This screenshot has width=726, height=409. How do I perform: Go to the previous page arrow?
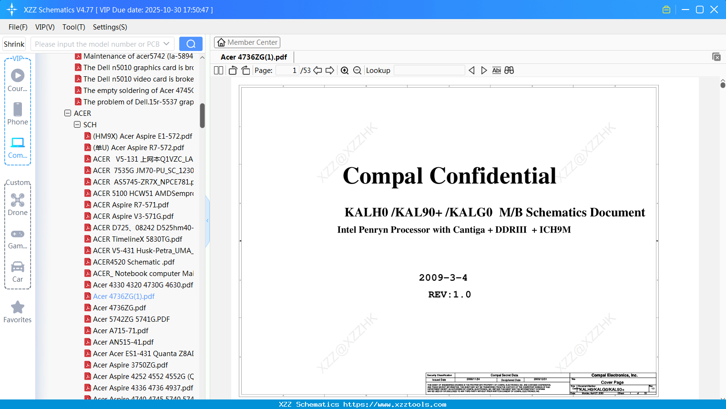pyautogui.click(x=317, y=71)
